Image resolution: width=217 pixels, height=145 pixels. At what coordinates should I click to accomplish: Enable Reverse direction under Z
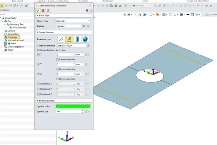57,79
